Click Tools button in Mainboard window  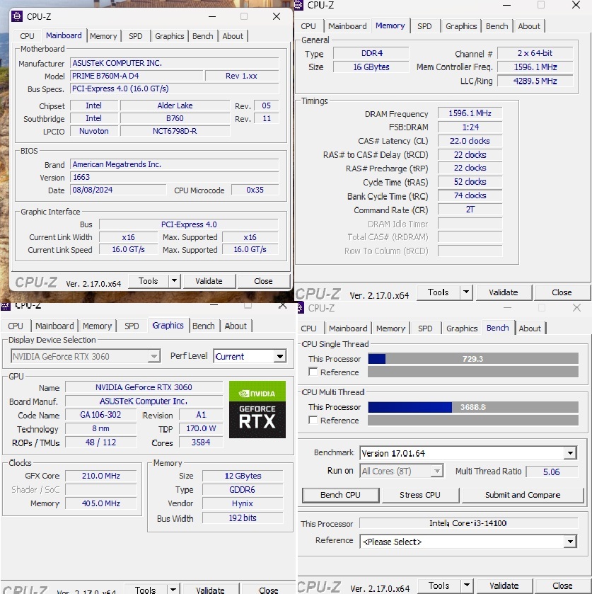pyautogui.click(x=148, y=280)
